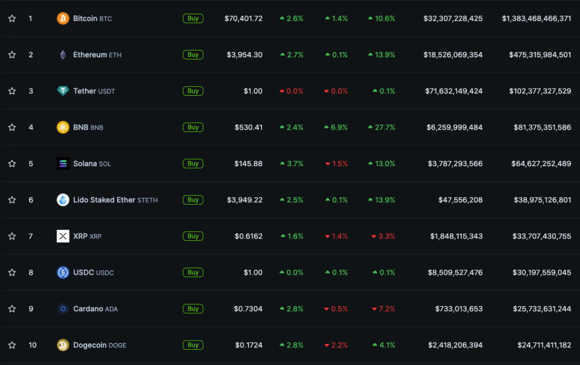Image resolution: width=580 pixels, height=365 pixels.
Task: Click the Bitcoin coin logo icon
Action: (x=63, y=19)
